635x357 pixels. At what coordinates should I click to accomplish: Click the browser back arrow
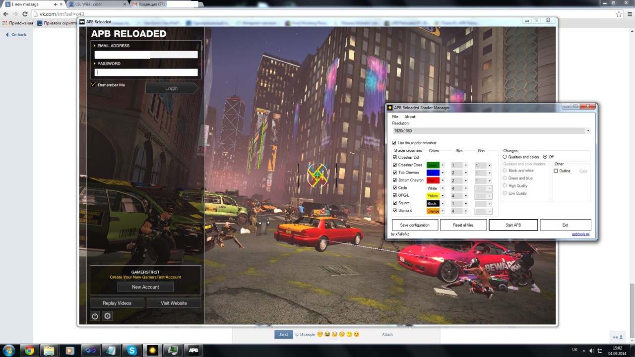5,14
